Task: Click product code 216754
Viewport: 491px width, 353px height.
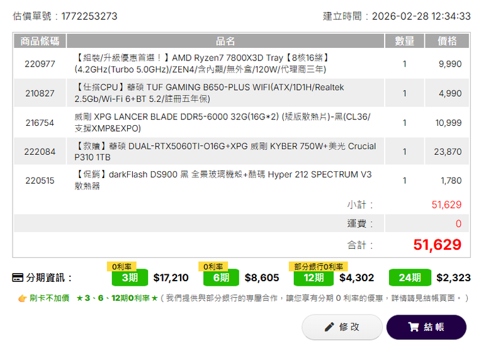Action: [x=40, y=123]
